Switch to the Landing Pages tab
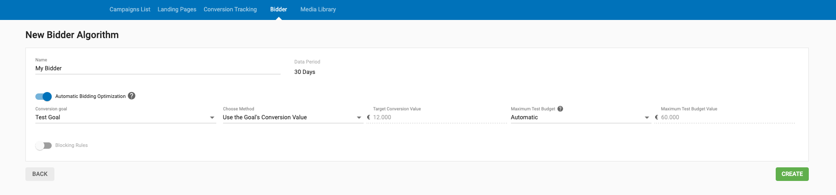836x195 pixels. tap(177, 10)
